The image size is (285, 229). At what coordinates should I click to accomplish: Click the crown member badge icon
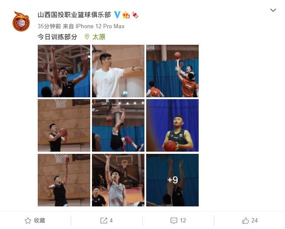pos(126,15)
